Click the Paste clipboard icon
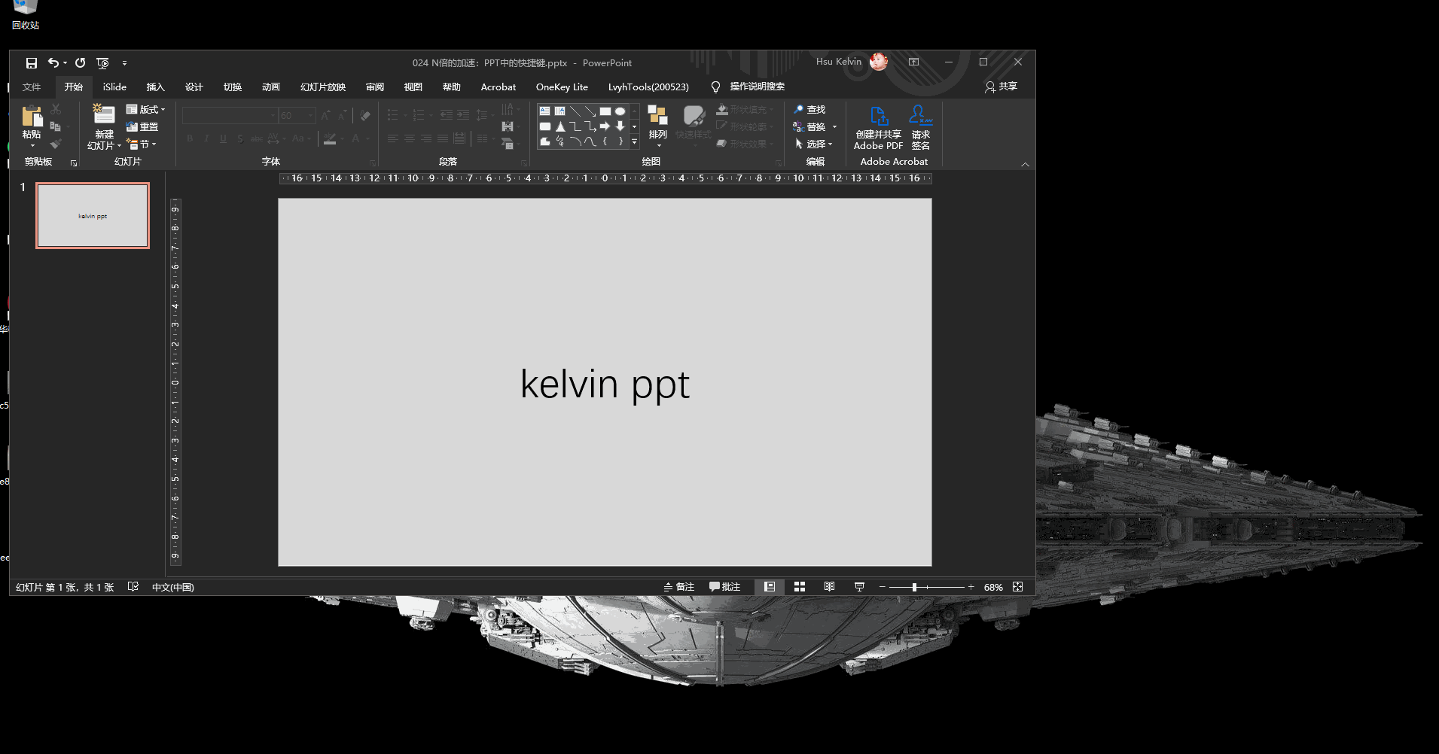Viewport: 1439px width, 754px height. click(32, 117)
